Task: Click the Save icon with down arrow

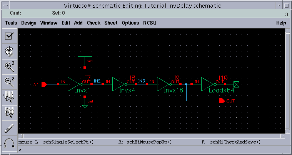Action: coord(10,51)
